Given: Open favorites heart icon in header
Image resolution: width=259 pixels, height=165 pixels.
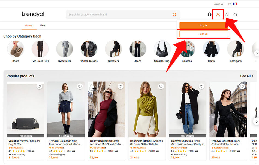Looking at the screenshot, I should click(x=227, y=14).
